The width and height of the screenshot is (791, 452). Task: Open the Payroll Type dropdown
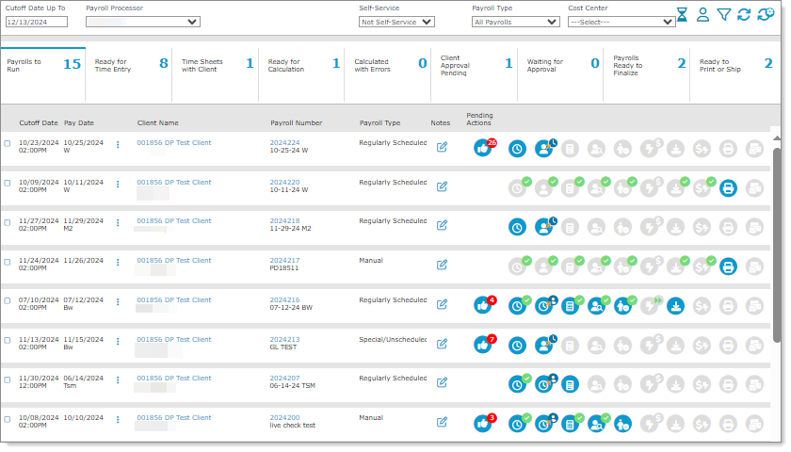(516, 22)
